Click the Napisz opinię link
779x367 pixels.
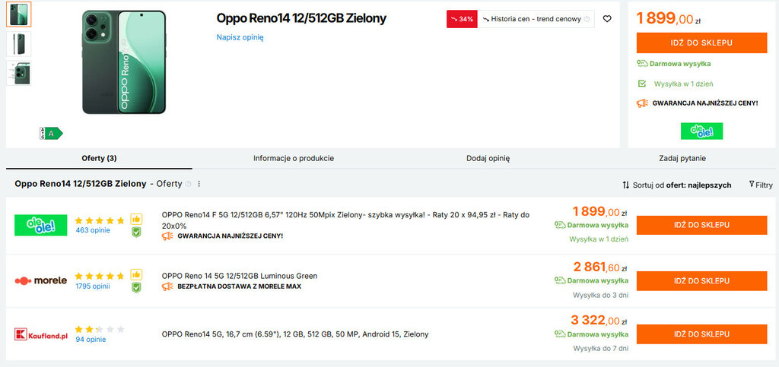click(240, 37)
